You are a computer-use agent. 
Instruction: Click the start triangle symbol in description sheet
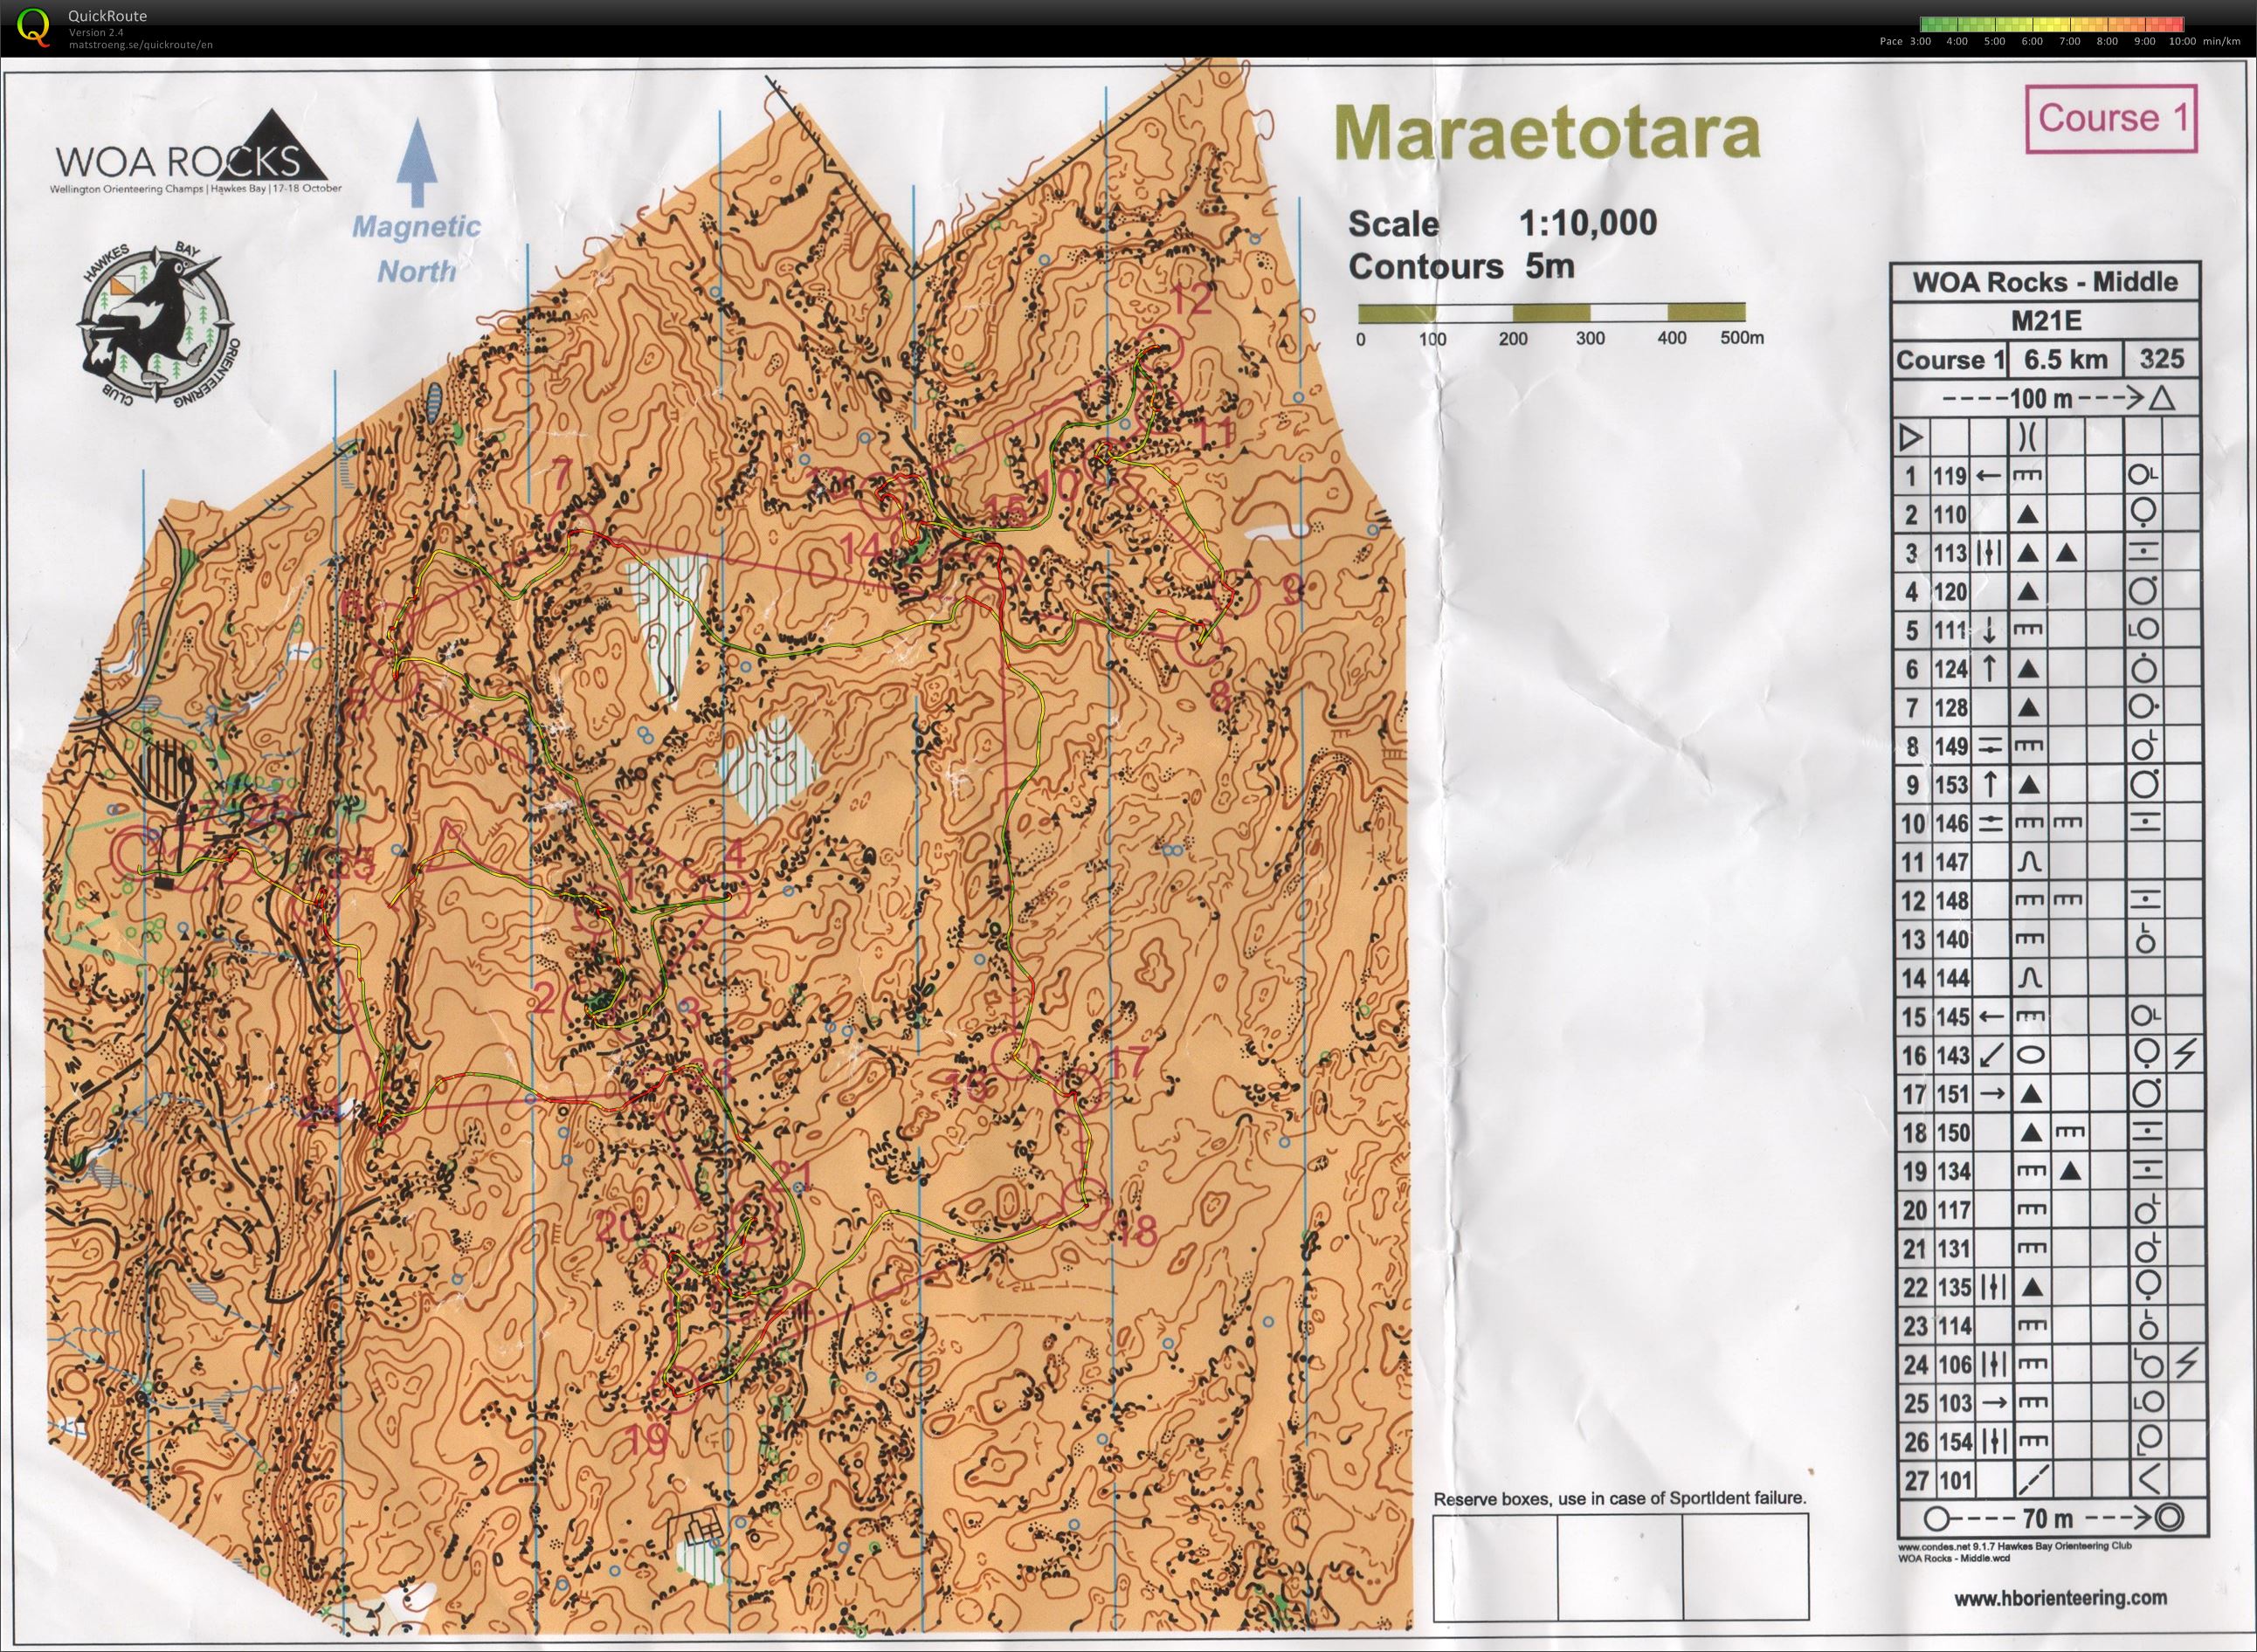1911,438
